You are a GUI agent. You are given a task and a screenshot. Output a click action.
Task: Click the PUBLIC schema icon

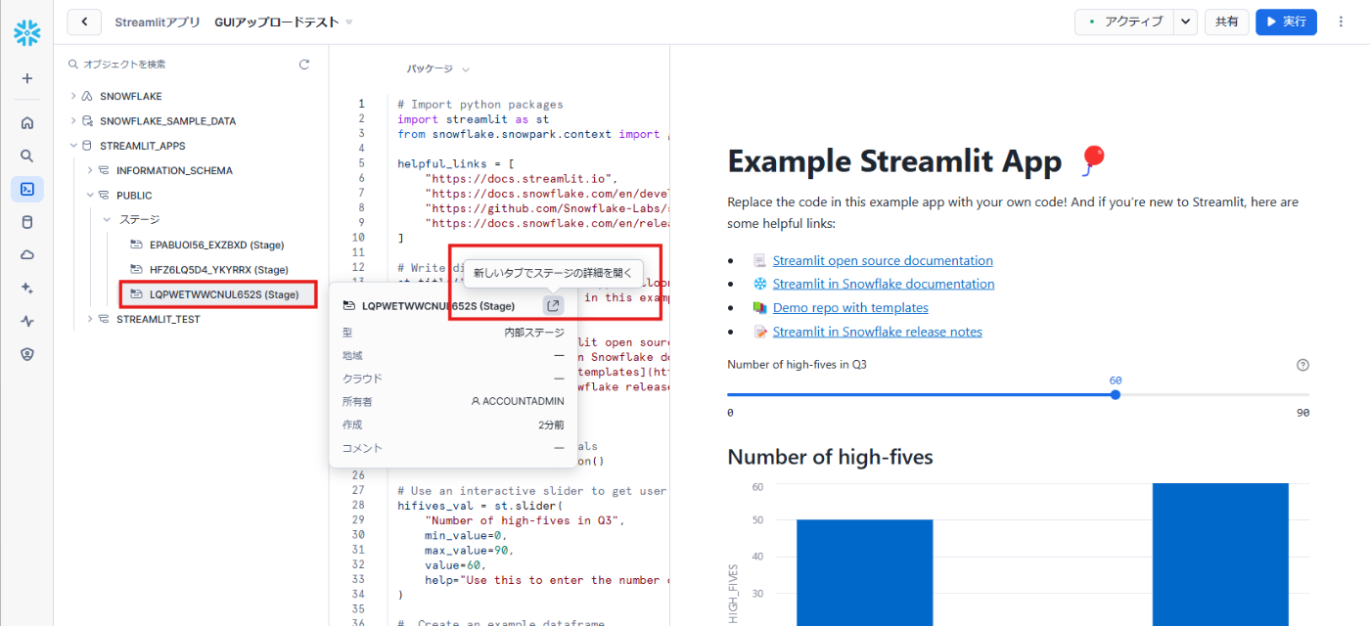104,196
